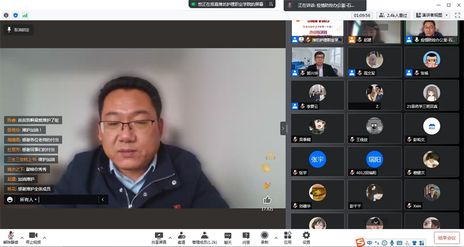Viewport: 464px width, 247px height.
Task: Open 设置 settings gear
Action: [x=306, y=238]
